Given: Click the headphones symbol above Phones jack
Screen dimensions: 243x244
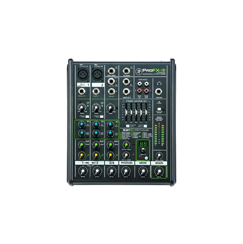Looking at the screenshot, I should 159,84.
